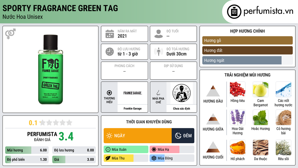Click the Các nốt hương nước image

283,89
